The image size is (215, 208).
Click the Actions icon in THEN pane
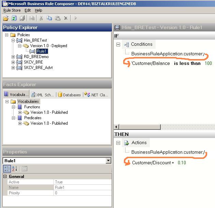(126, 143)
